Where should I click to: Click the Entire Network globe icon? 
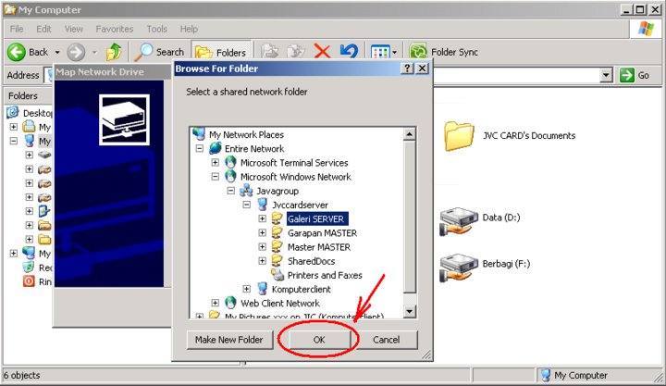coord(216,148)
